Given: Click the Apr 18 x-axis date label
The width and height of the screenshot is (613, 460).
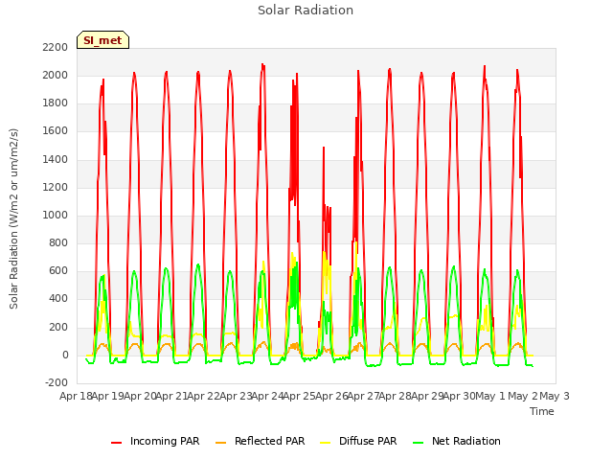Looking at the screenshot, I should [x=77, y=396].
